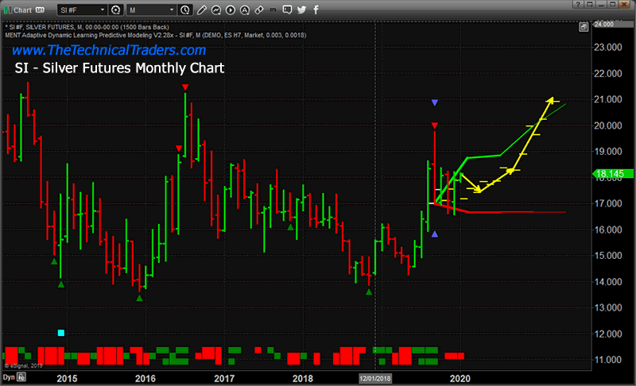Open help with question mark button
Viewport: 636px width, 386px height.
578,5
